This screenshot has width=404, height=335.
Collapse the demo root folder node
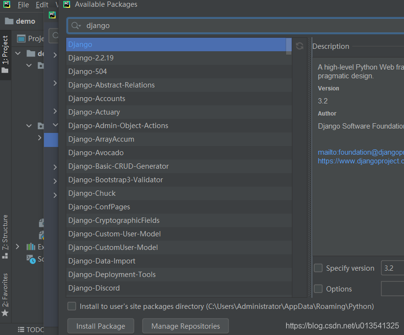tap(18, 53)
